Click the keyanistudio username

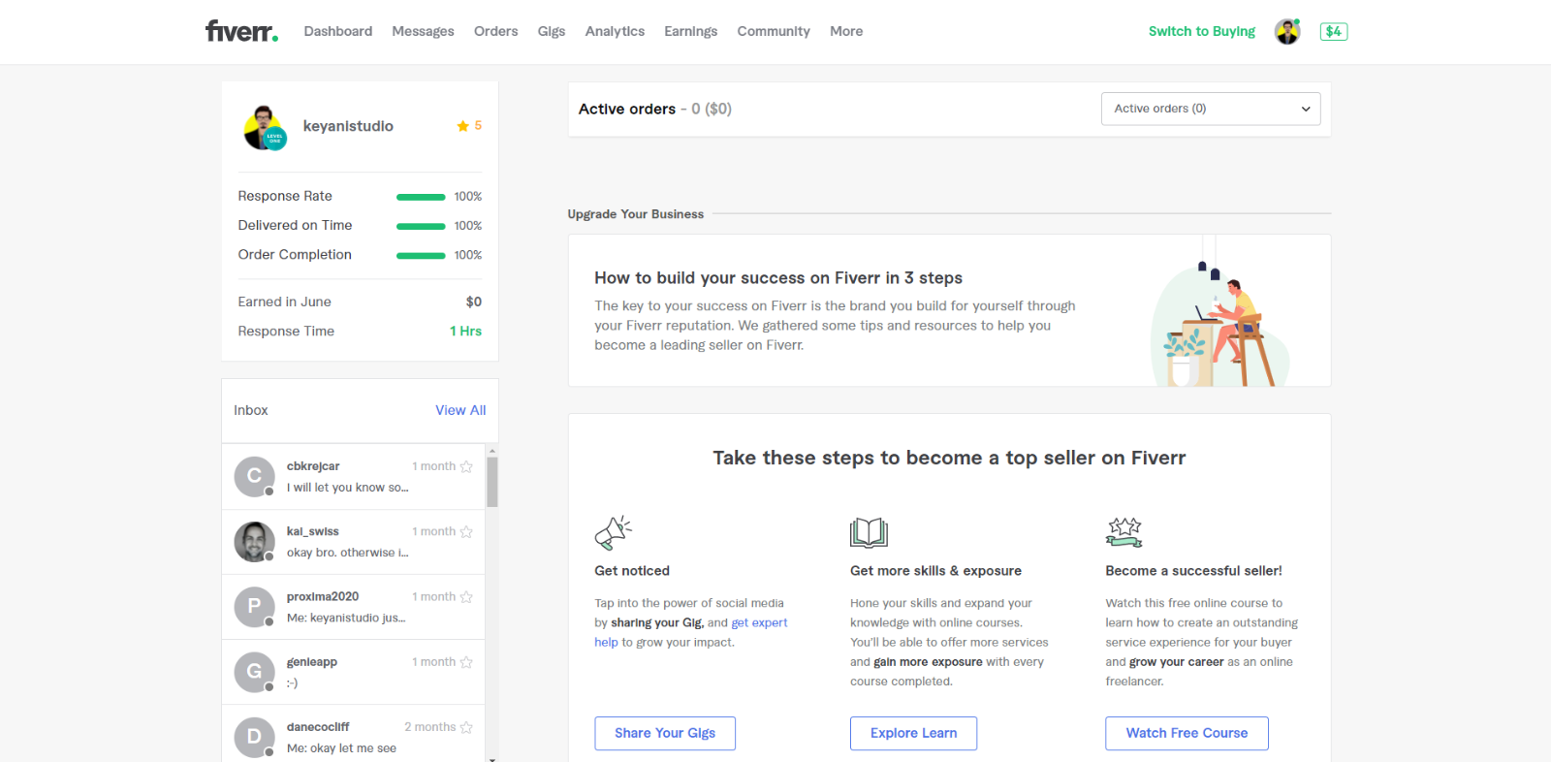click(348, 126)
